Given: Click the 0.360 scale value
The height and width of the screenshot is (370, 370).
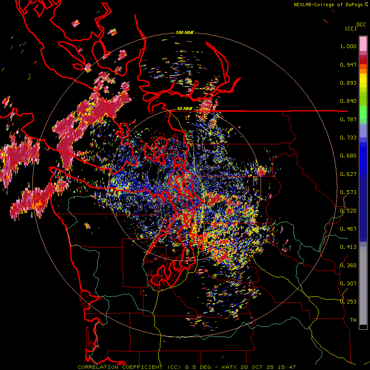Looking at the screenshot, I should pyautogui.click(x=348, y=266).
